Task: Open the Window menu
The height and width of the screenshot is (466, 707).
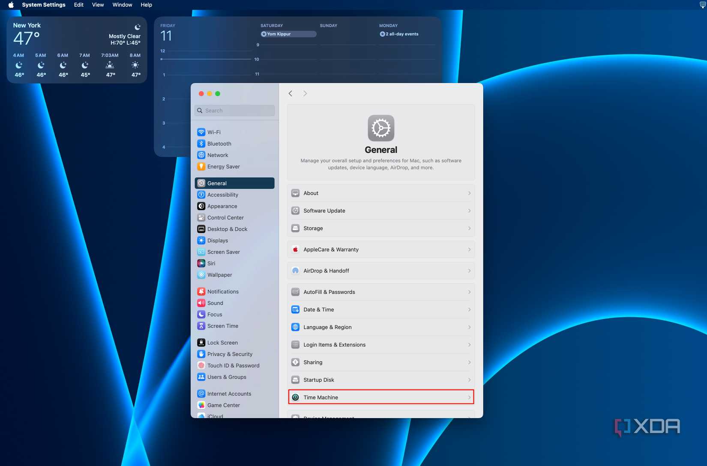Action: (x=122, y=5)
